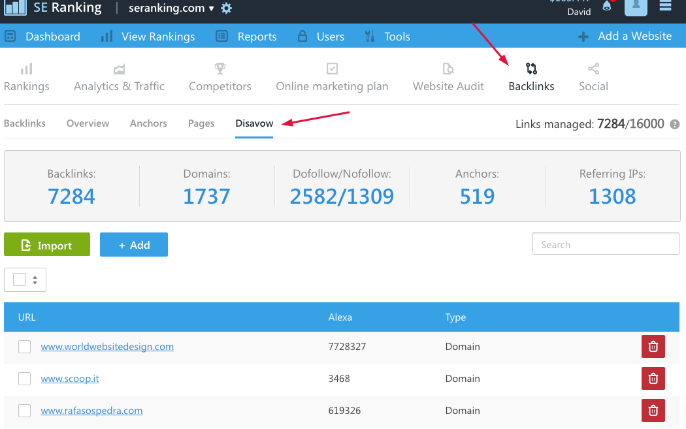Open the www.worldwebsitedesign.com link

(107, 347)
